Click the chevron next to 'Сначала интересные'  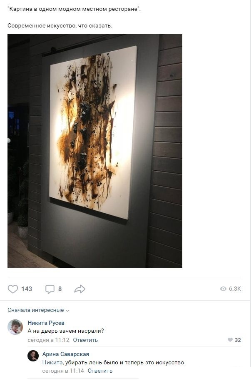tap(67, 311)
